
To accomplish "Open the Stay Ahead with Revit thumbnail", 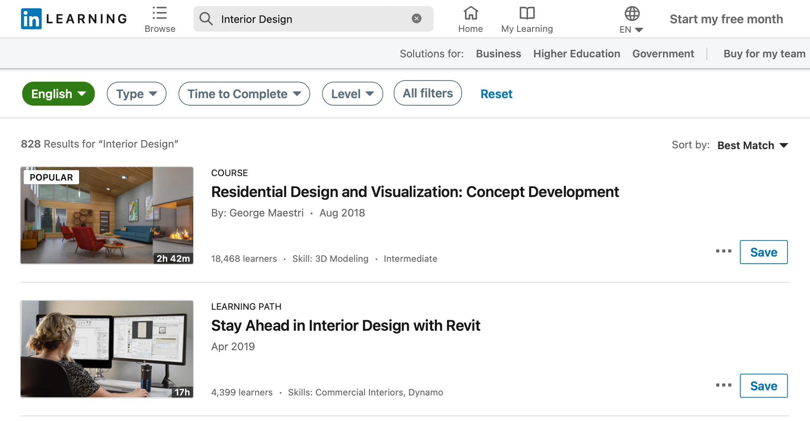I will coord(107,349).
